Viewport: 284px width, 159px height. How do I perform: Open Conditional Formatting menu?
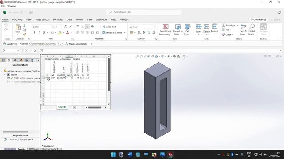166,30
